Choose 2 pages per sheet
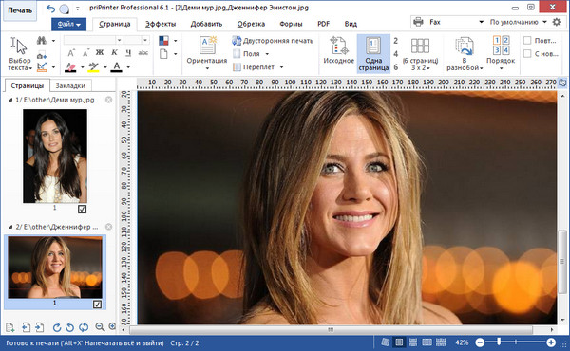The width and height of the screenshot is (570, 351). click(x=396, y=41)
